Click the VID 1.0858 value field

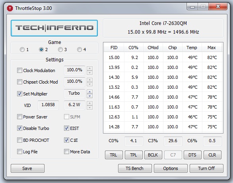pos(48,105)
